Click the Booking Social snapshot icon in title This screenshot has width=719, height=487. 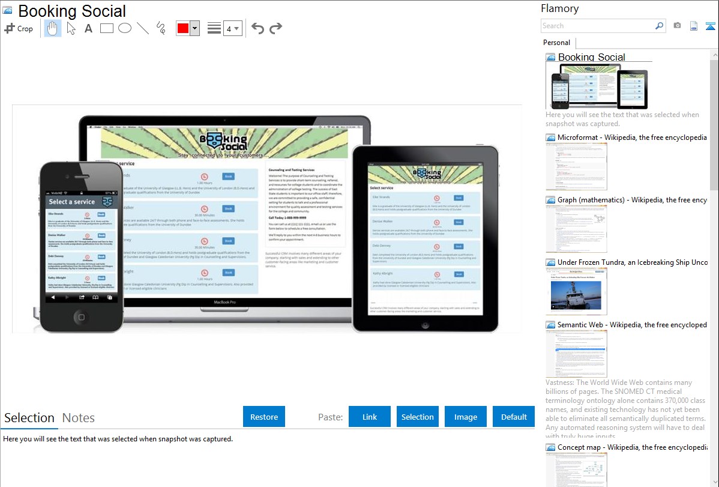tap(8, 10)
